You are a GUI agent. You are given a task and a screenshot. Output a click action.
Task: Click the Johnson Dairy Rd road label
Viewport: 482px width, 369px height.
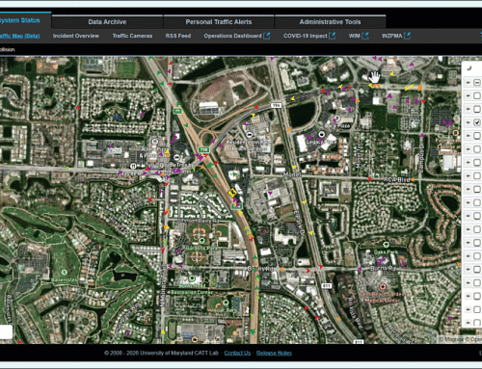coord(199,221)
